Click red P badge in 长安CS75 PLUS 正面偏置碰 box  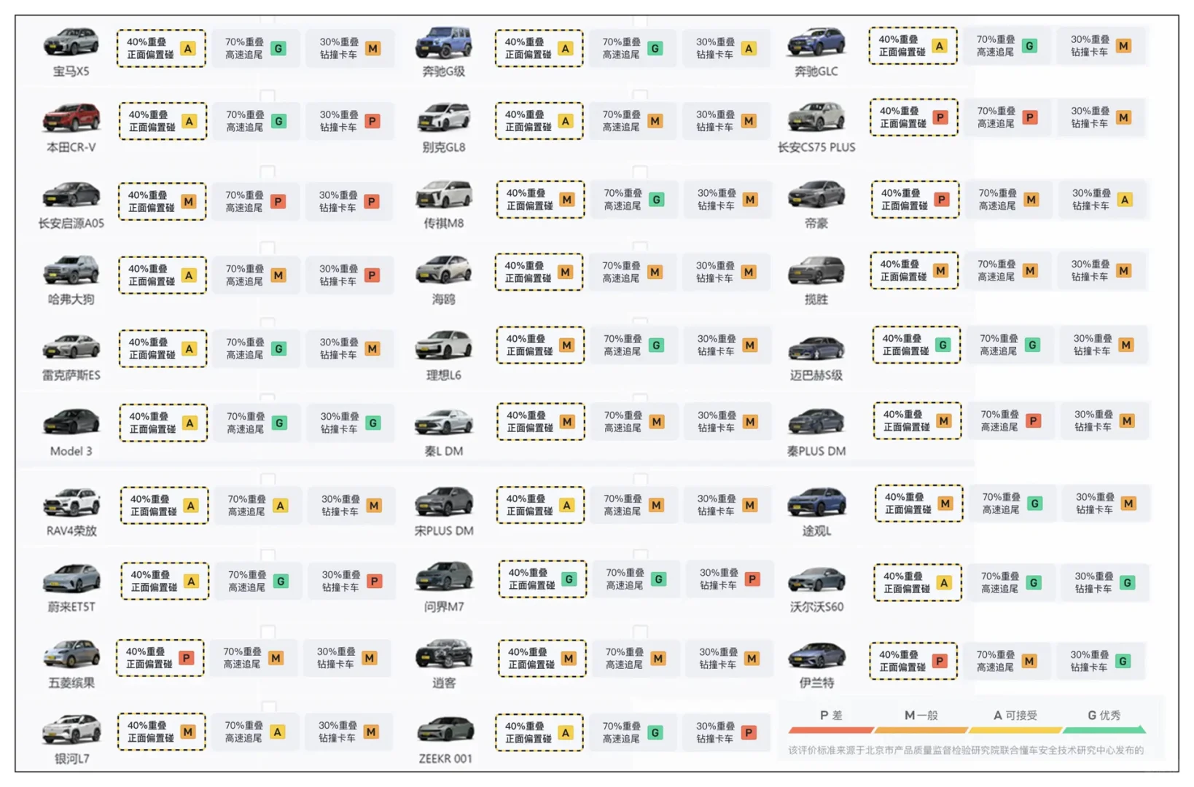coord(940,117)
